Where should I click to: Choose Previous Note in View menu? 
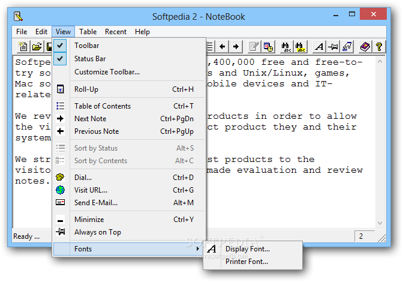click(x=130, y=131)
